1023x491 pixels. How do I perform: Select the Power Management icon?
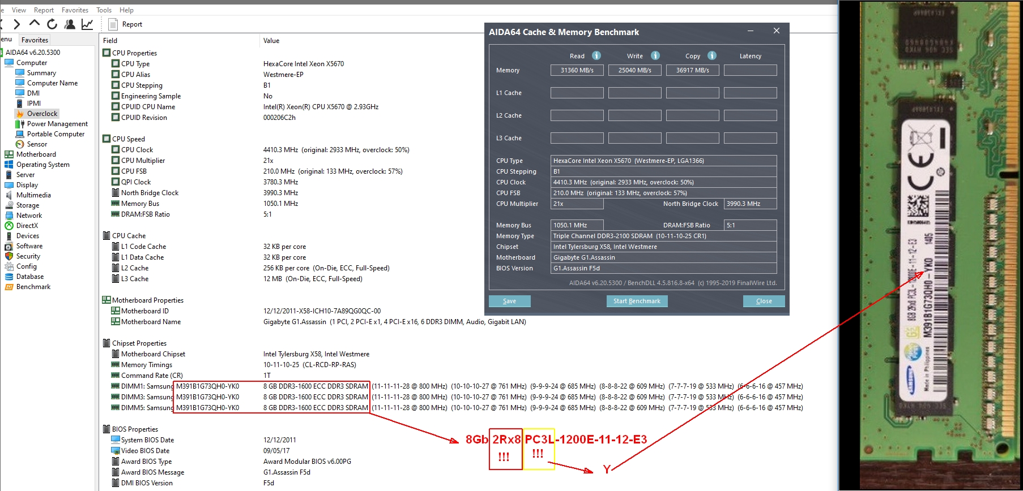[20, 124]
